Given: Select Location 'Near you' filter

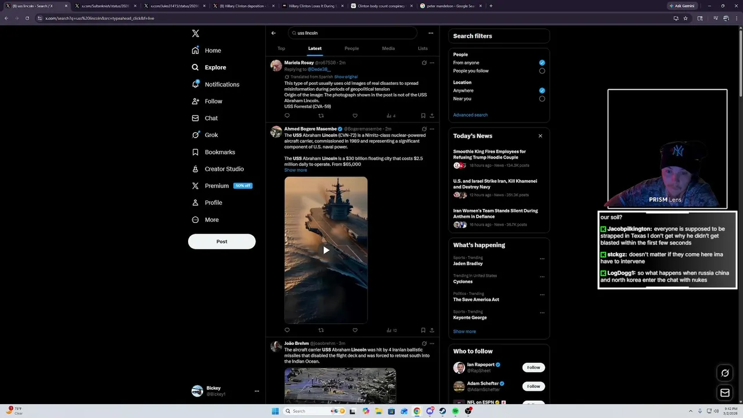Looking at the screenshot, I should [542, 99].
